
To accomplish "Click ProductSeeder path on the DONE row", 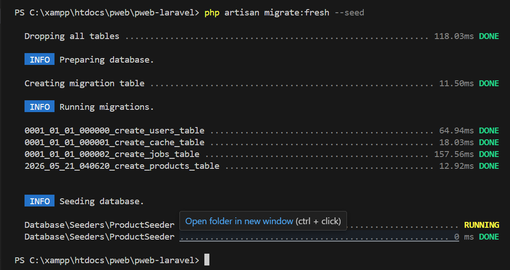I will click(99, 237).
